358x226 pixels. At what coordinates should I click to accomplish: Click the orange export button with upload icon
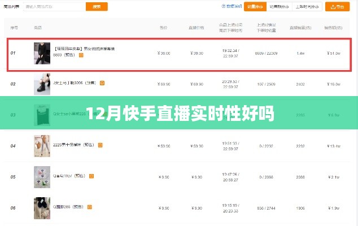tap(337, 7)
